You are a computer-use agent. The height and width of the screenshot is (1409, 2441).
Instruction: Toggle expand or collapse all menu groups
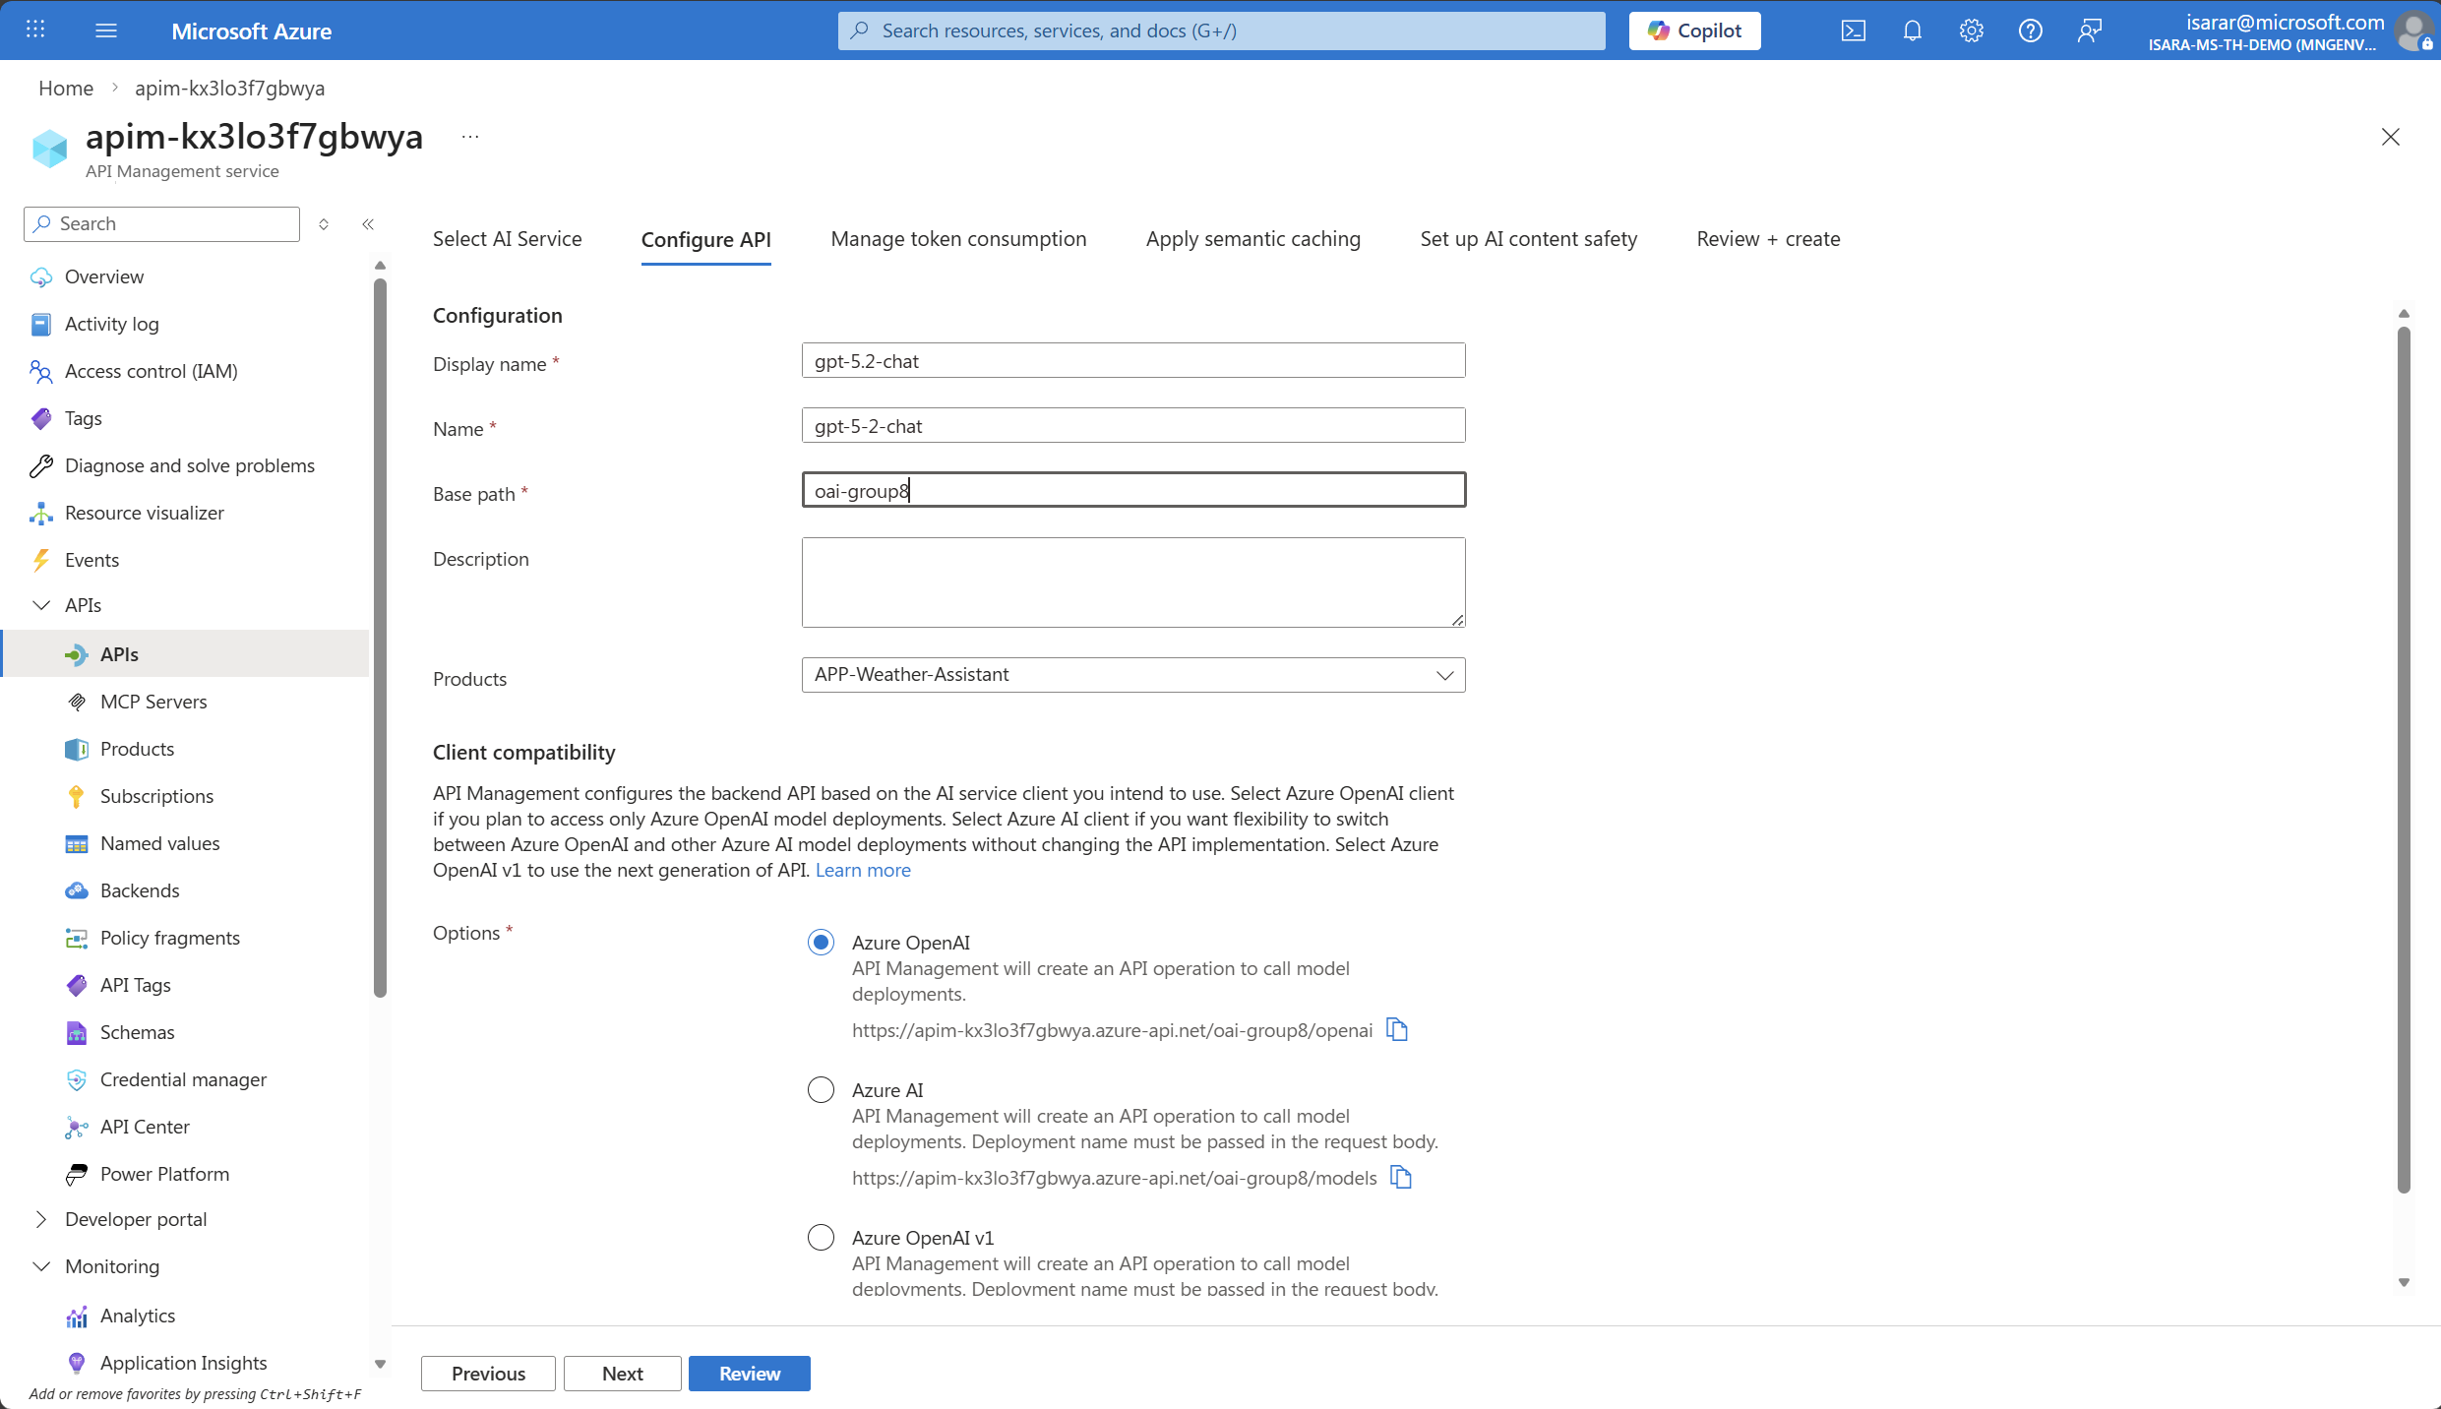tap(324, 224)
